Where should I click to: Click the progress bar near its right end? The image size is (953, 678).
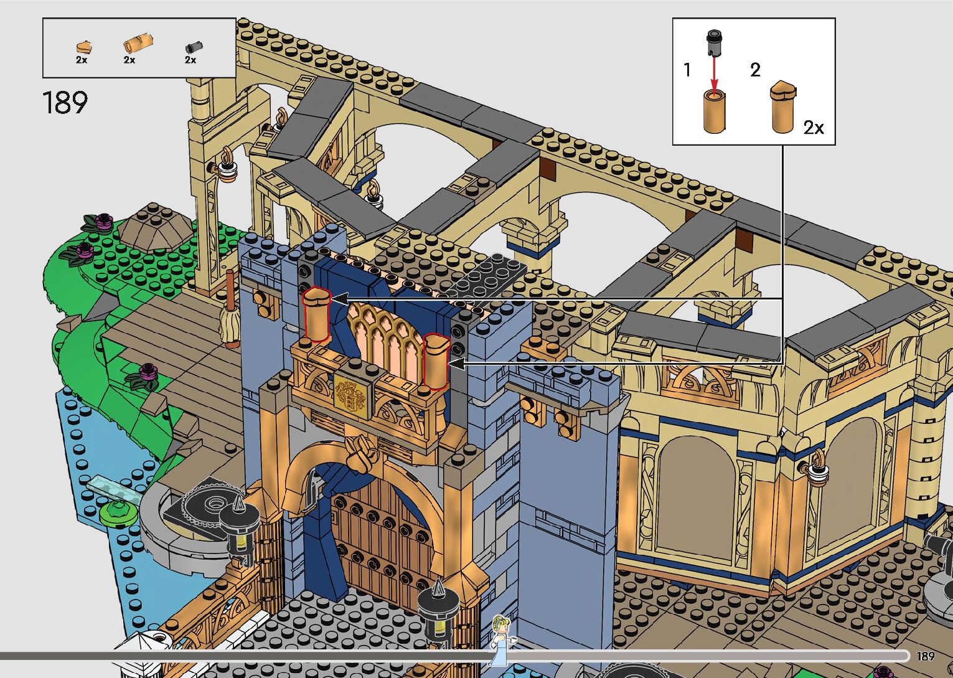click(x=896, y=656)
